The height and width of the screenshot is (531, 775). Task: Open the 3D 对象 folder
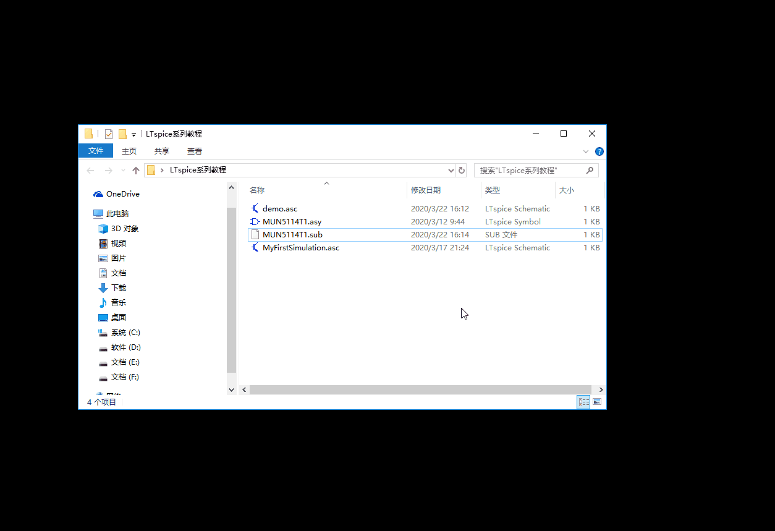click(x=118, y=229)
